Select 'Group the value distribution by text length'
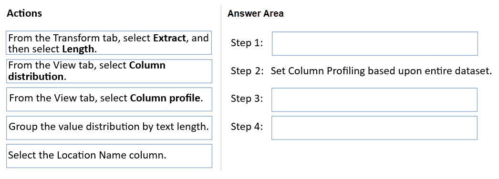The image size is (499, 179). pos(109,128)
